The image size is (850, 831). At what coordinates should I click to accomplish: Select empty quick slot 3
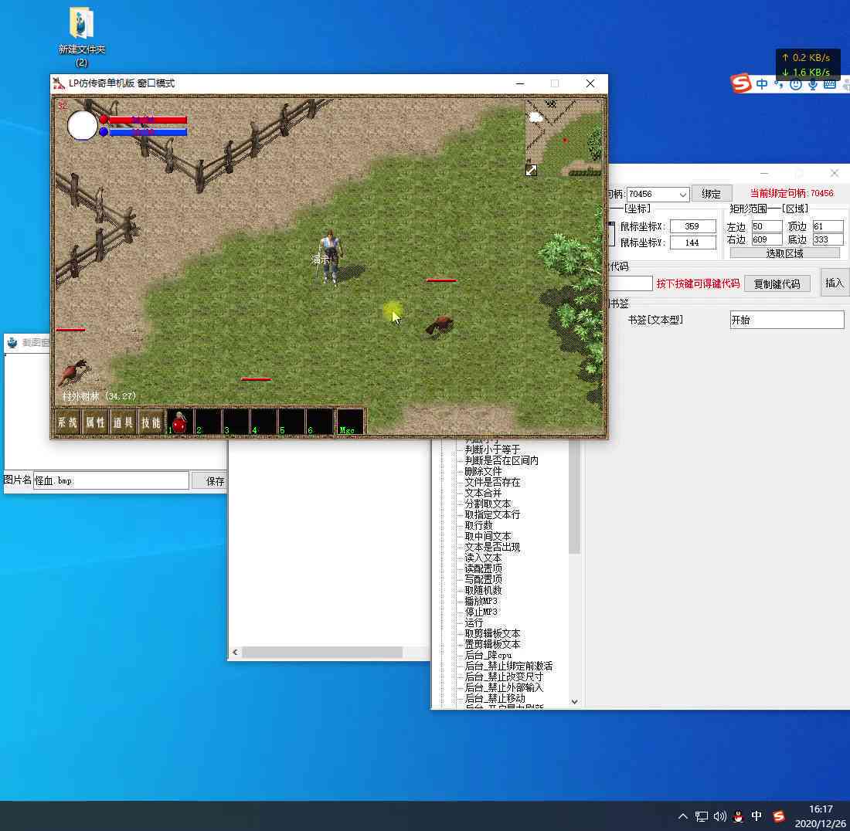point(236,422)
